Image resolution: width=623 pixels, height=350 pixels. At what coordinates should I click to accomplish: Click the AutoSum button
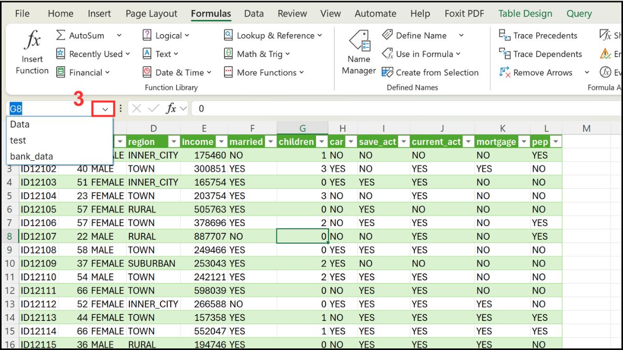[85, 35]
